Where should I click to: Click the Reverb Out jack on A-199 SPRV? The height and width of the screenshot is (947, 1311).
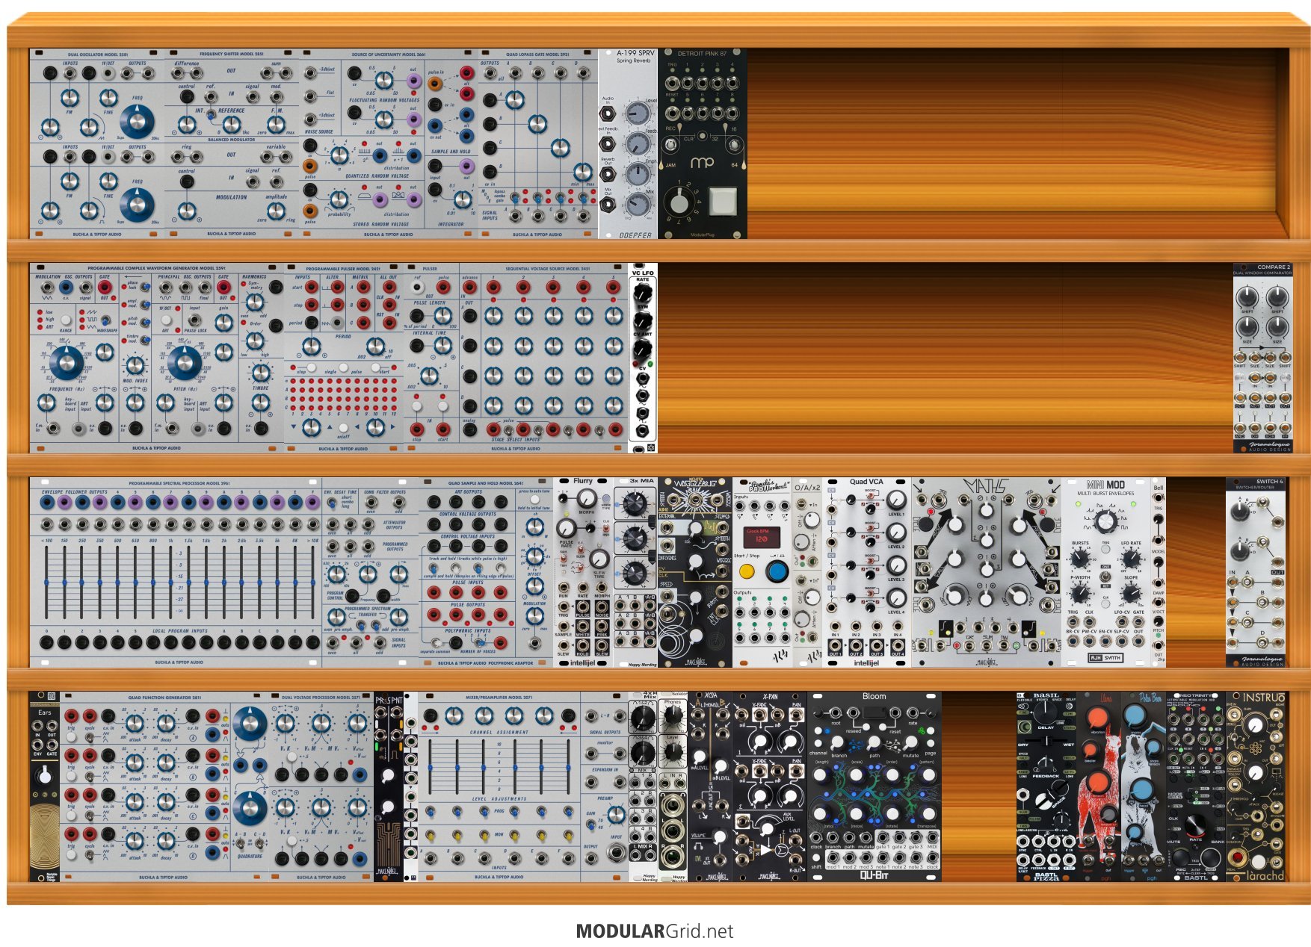tap(608, 174)
